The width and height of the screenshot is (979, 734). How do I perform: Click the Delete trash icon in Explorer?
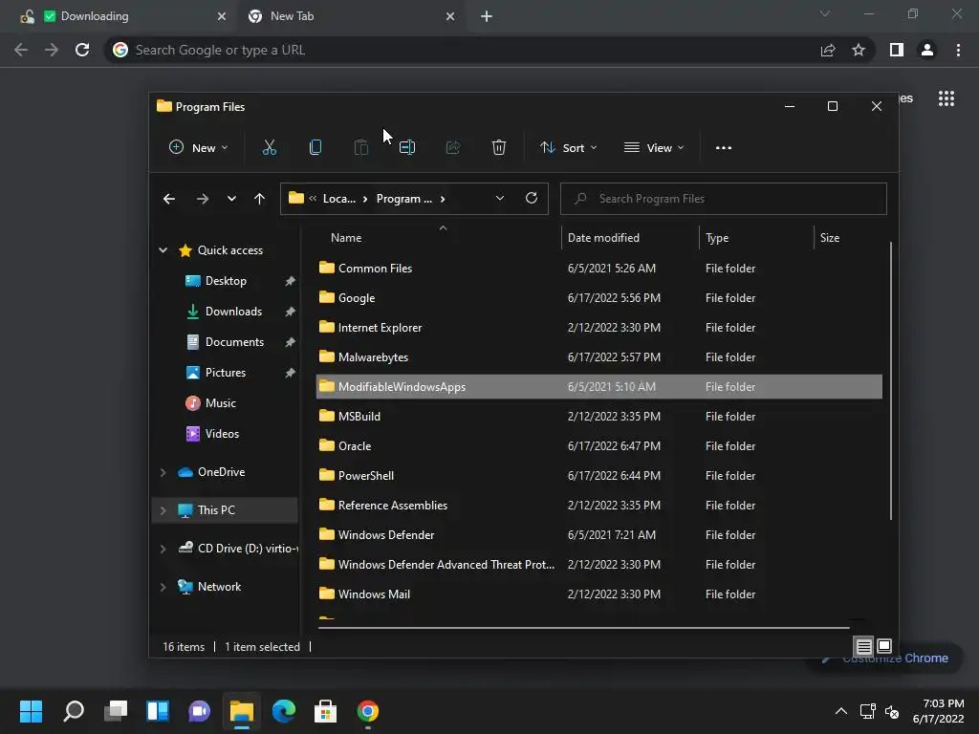coord(498,148)
